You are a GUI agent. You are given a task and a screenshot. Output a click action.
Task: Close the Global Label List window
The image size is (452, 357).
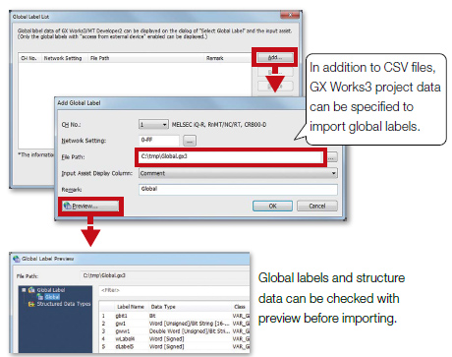point(290,16)
